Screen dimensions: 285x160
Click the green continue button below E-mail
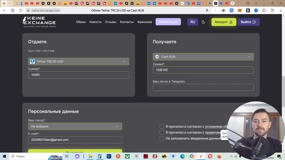pyautogui.click(x=75, y=151)
